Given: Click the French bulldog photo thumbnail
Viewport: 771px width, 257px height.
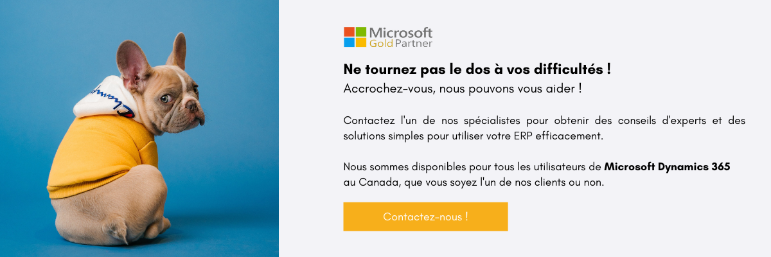Looking at the screenshot, I should coord(139,128).
